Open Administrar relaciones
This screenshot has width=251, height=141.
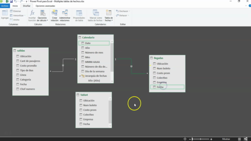[x=65, y=16]
